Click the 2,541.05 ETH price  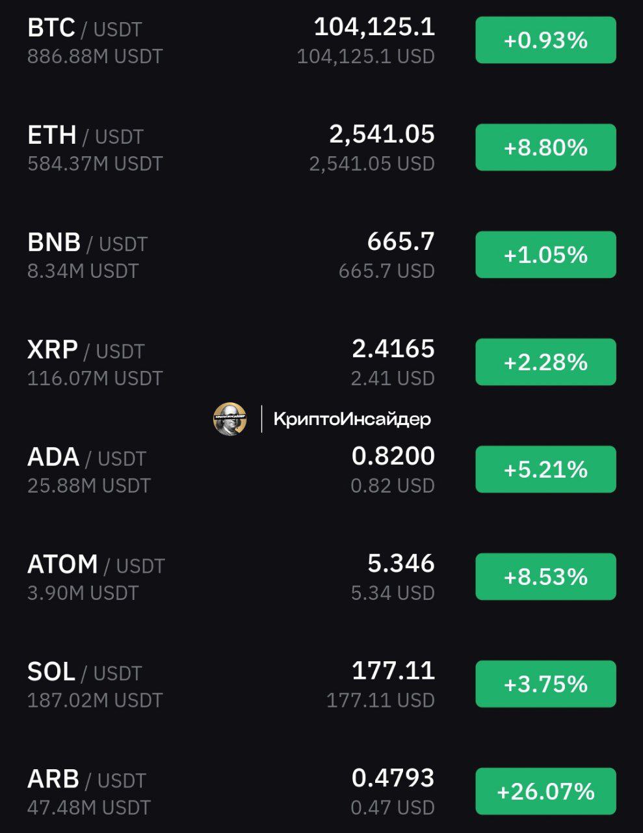click(x=382, y=135)
